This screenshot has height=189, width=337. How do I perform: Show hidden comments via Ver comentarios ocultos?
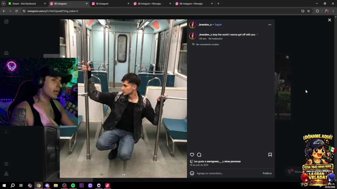(207, 44)
